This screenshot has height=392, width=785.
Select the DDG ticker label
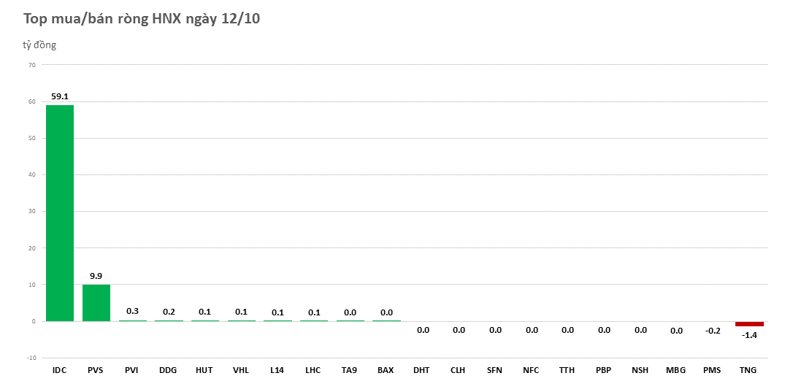point(168,370)
